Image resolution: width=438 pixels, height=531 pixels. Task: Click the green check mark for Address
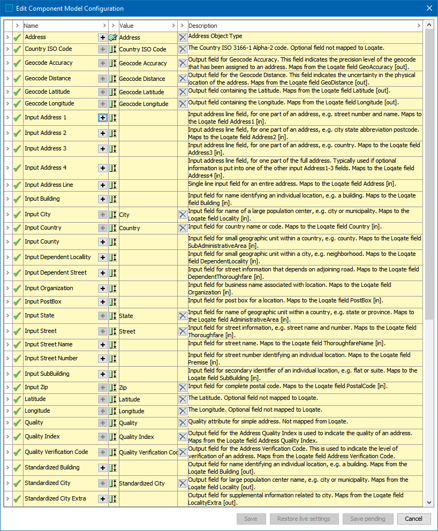point(18,37)
